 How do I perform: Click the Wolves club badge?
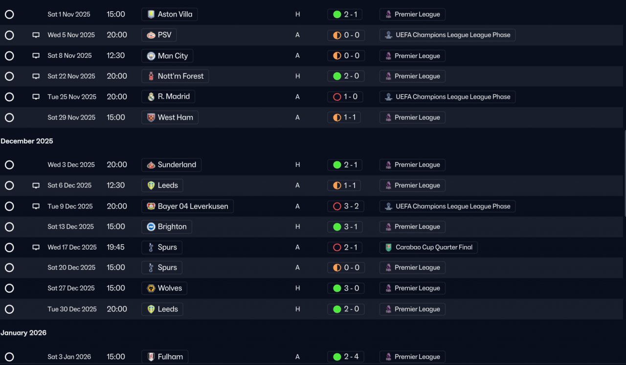pos(151,288)
